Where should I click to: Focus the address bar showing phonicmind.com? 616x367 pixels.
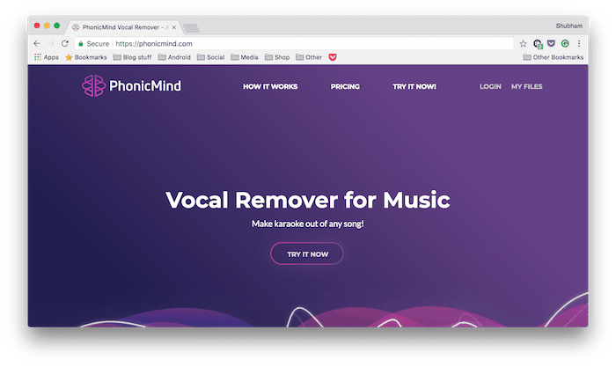pyautogui.click(x=293, y=44)
